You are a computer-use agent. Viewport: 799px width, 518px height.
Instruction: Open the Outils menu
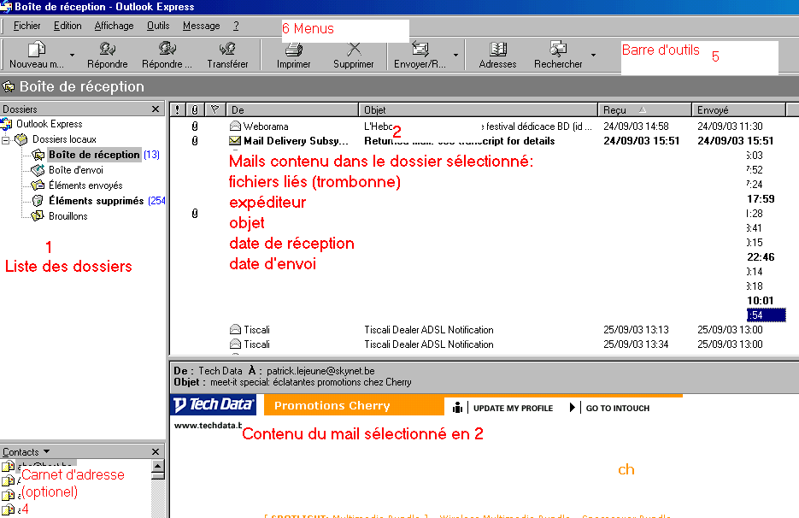(158, 26)
